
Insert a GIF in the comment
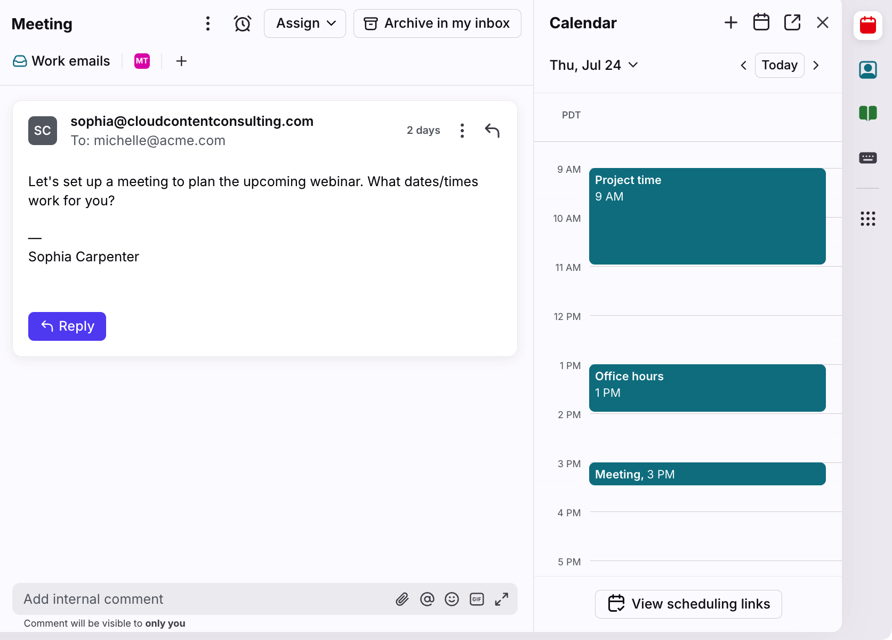coord(477,599)
